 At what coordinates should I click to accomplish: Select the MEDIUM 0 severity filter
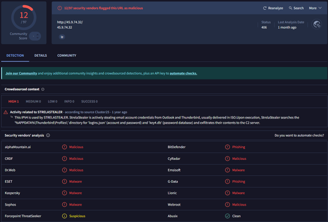33,101
